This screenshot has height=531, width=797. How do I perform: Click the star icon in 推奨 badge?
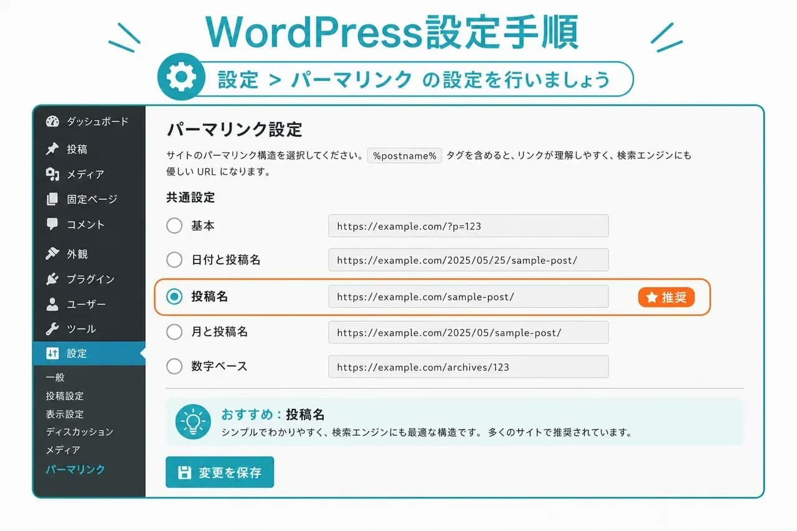point(651,298)
